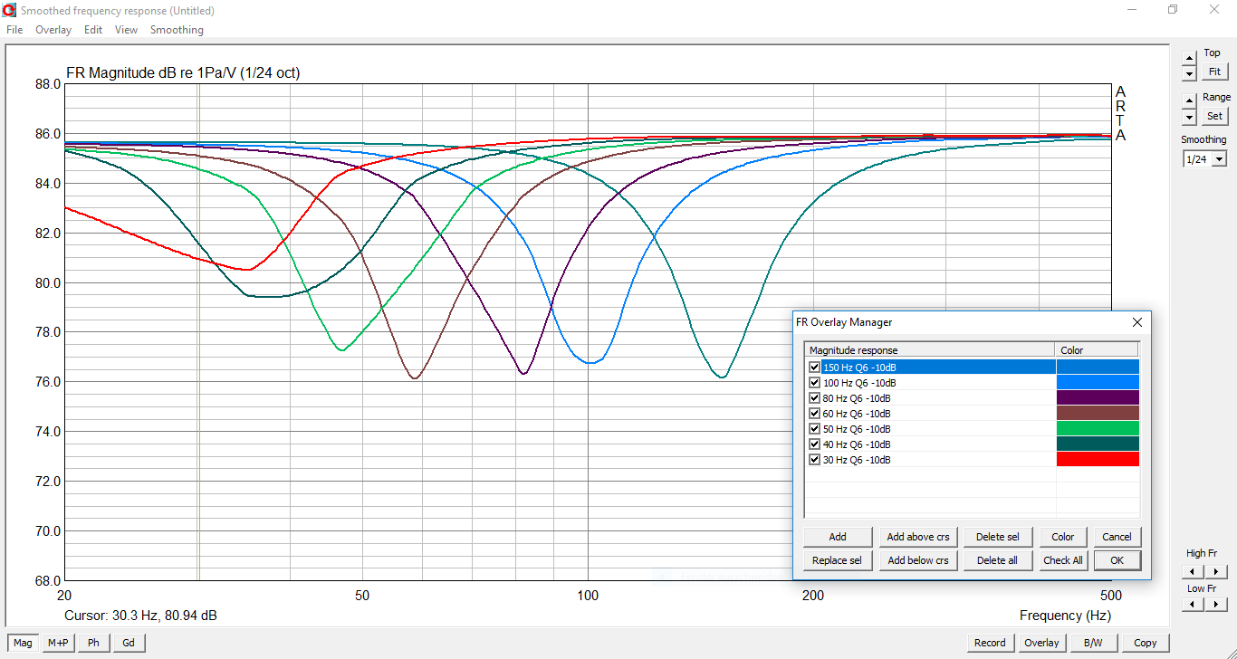
Task: Click the Top up arrow stepper
Action: pyautogui.click(x=1188, y=57)
